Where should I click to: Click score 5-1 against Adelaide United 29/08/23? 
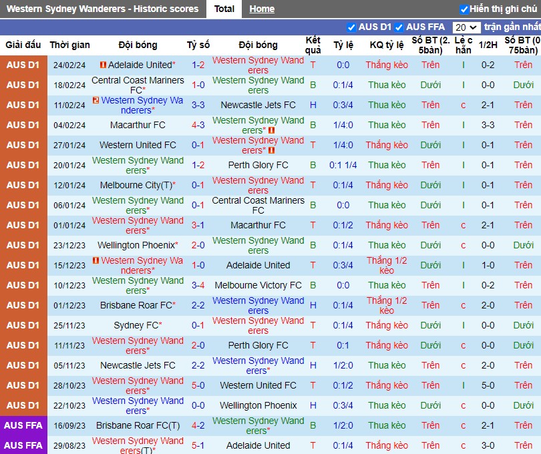(x=198, y=445)
